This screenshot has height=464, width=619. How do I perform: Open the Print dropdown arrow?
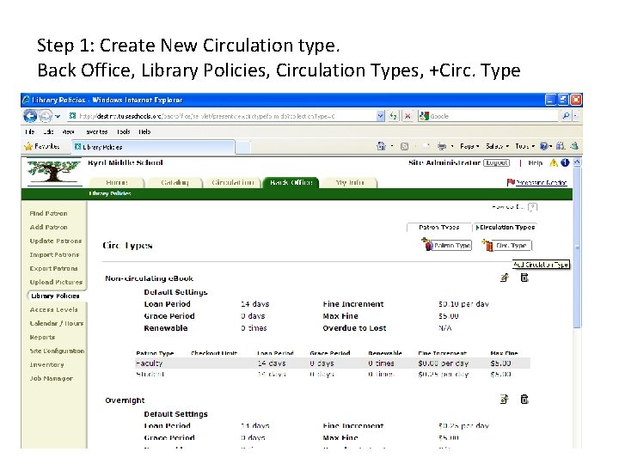click(x=452, y=146)
